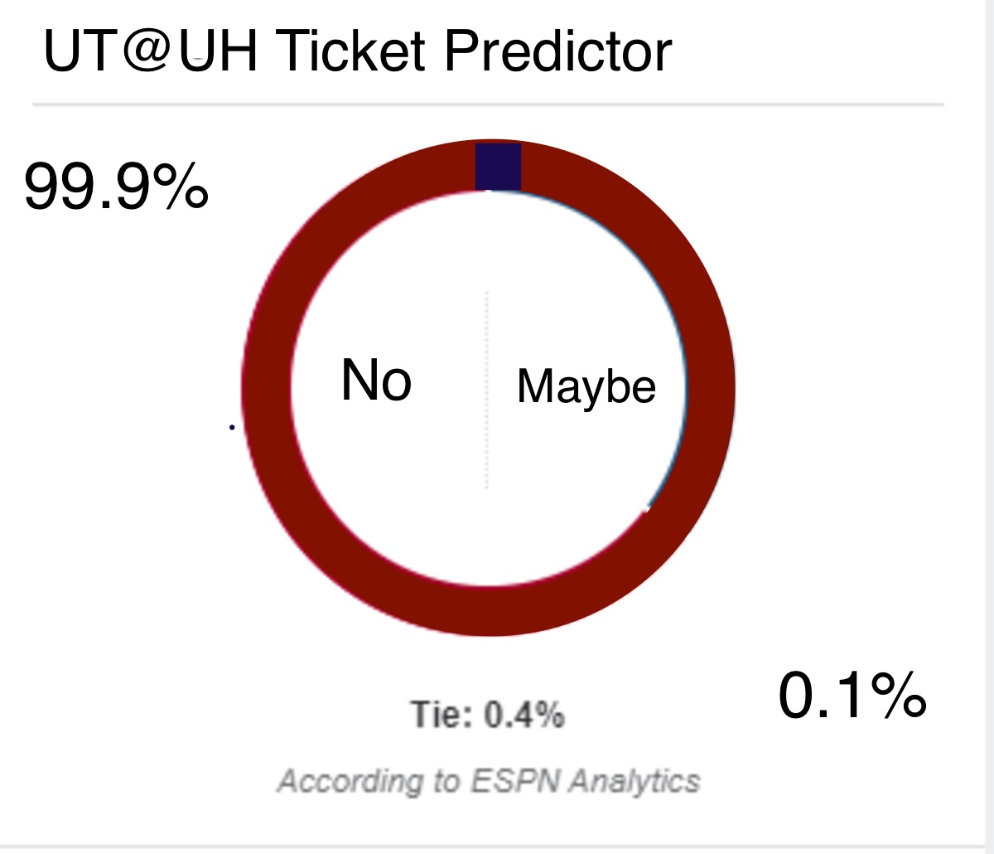Click the small dark dot beside the donut

pyautogui.click(x=232, y=427)
